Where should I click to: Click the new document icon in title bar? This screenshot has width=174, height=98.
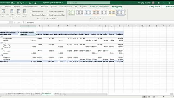click(x=35, y=3)
